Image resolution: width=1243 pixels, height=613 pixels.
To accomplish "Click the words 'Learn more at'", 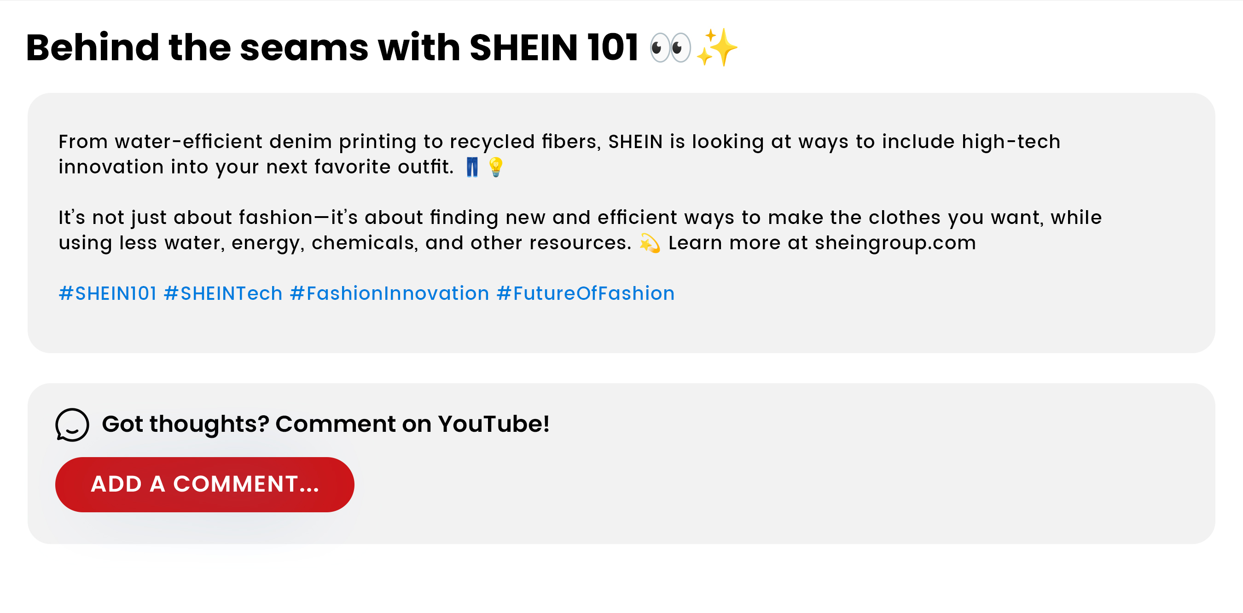I will click(x=738, y=243).
